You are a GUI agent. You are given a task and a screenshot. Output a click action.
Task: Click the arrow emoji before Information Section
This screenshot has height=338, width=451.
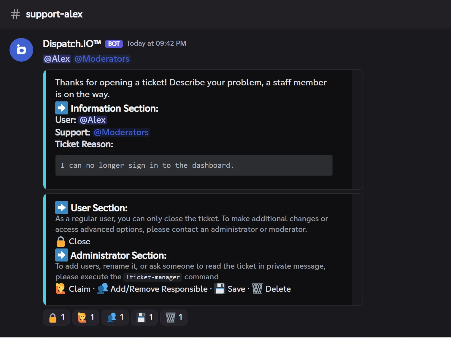[x=62, y=108]
